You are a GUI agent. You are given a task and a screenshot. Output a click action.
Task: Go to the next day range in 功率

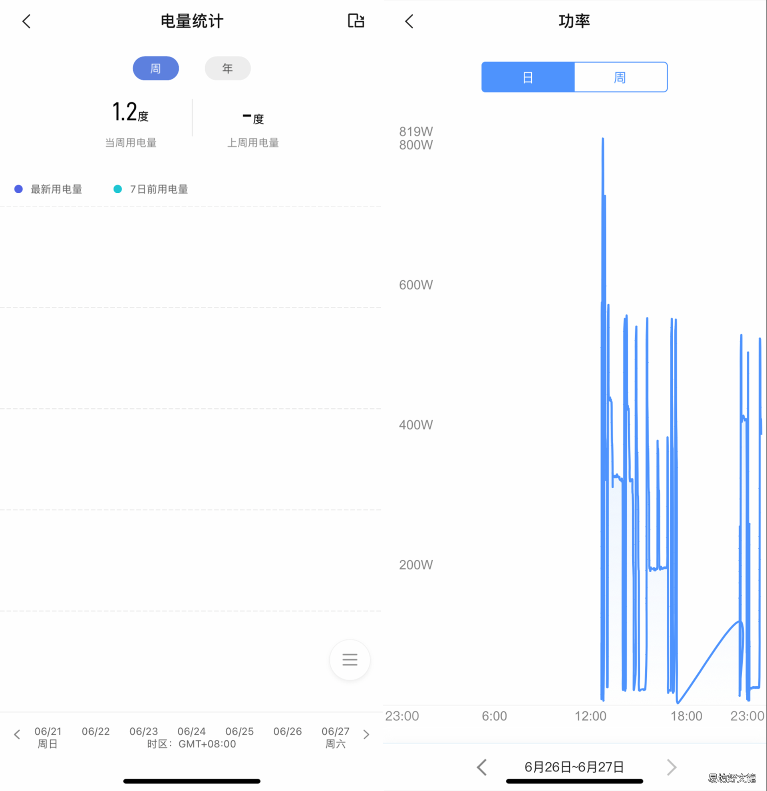672,767
